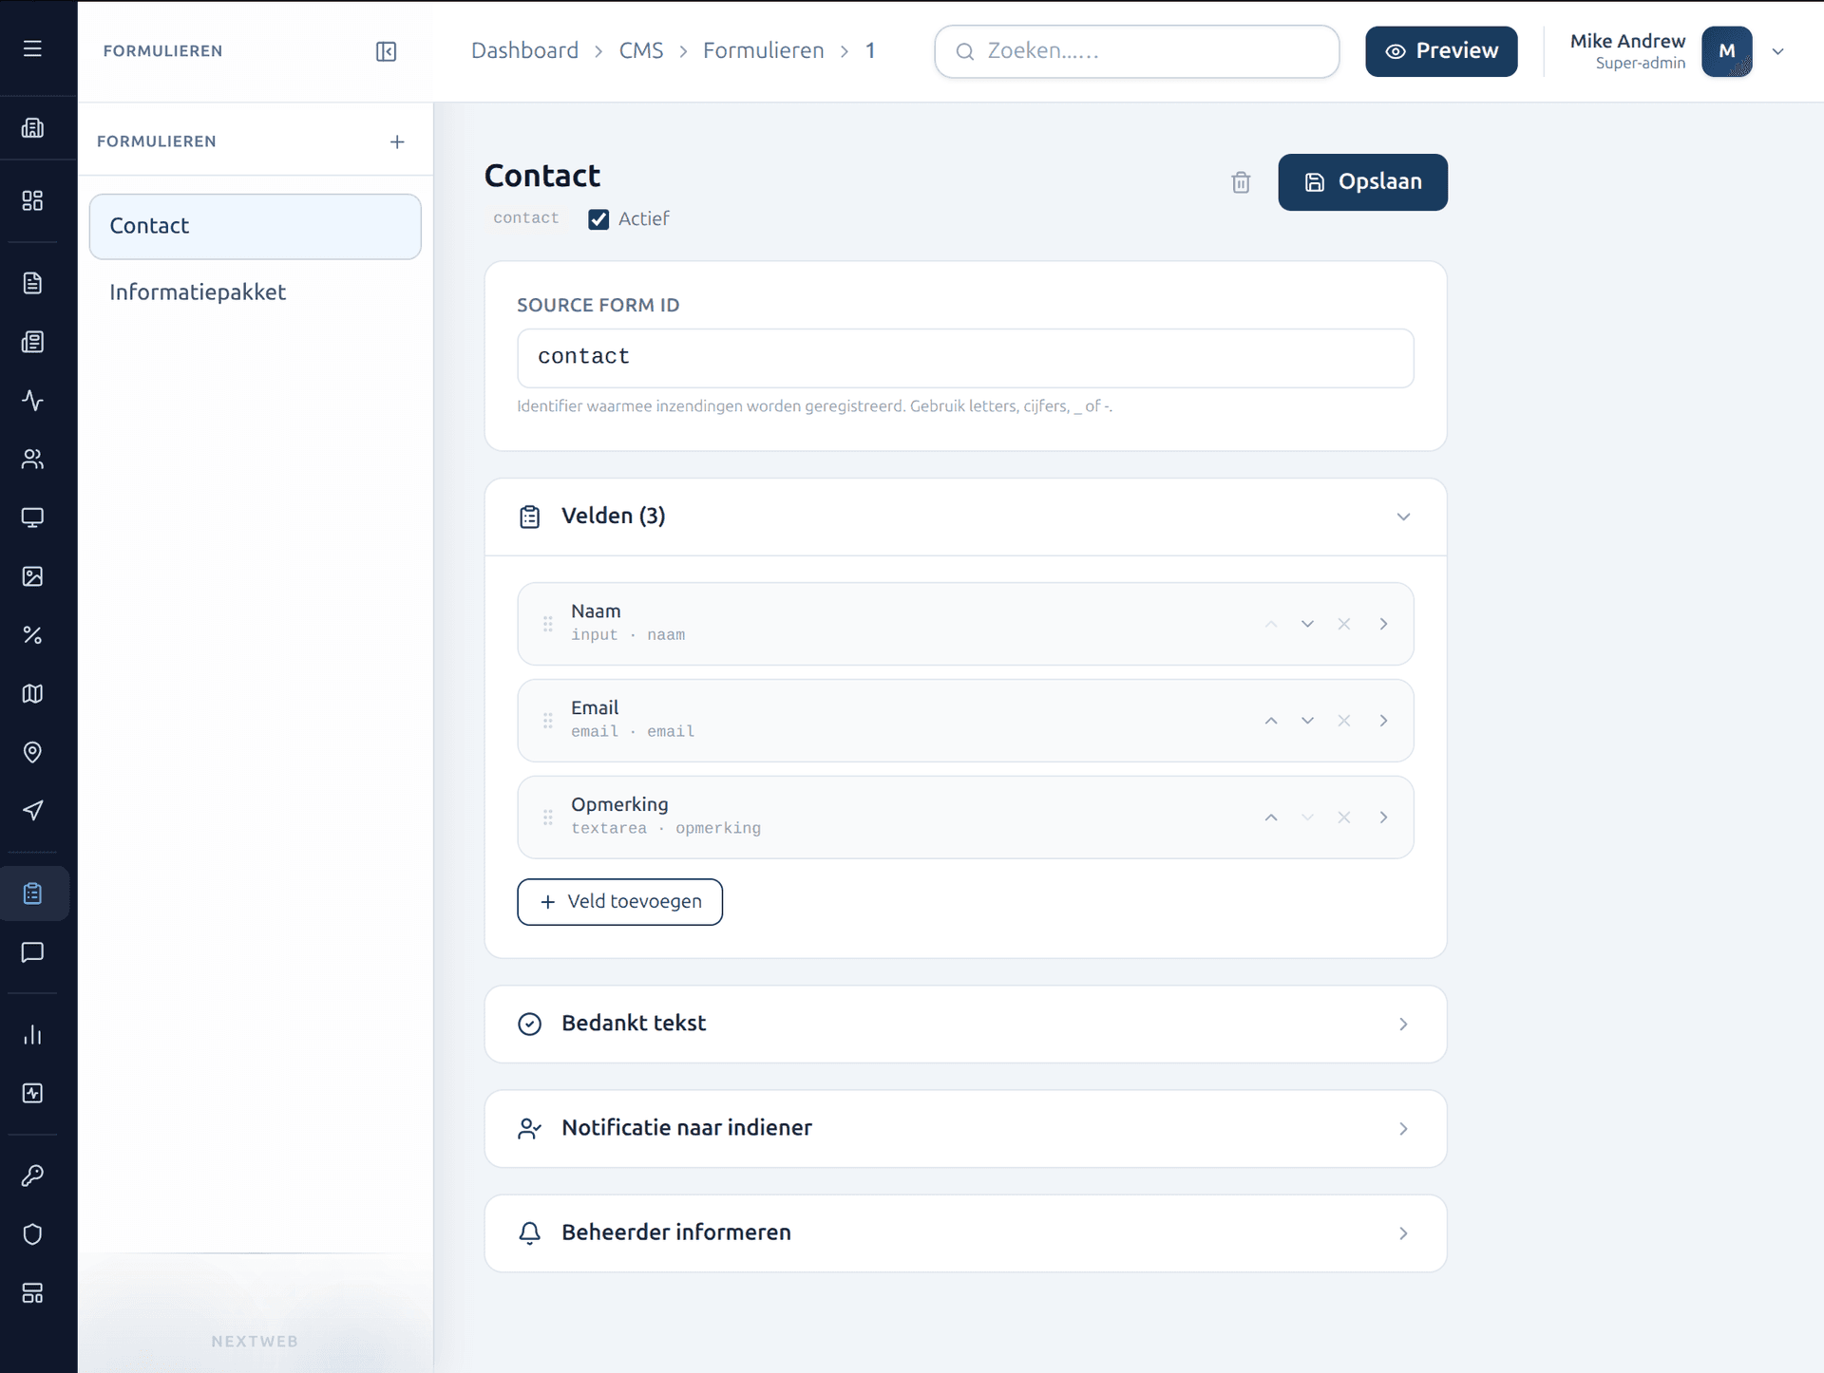Toggle the Actief checkbox
Image resolution: width=1824 pixels, height=1373 pixels.
click(x=598, y=219)
